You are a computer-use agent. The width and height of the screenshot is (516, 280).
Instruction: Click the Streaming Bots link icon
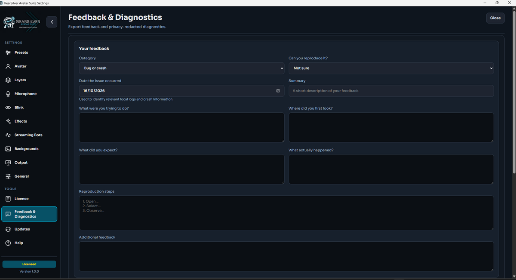click(8, 135)
